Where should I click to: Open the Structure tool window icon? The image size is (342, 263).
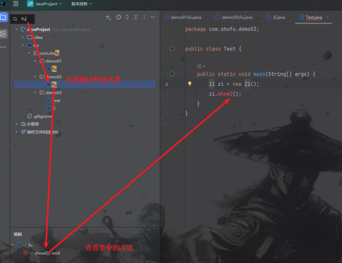tap(4, 34)
